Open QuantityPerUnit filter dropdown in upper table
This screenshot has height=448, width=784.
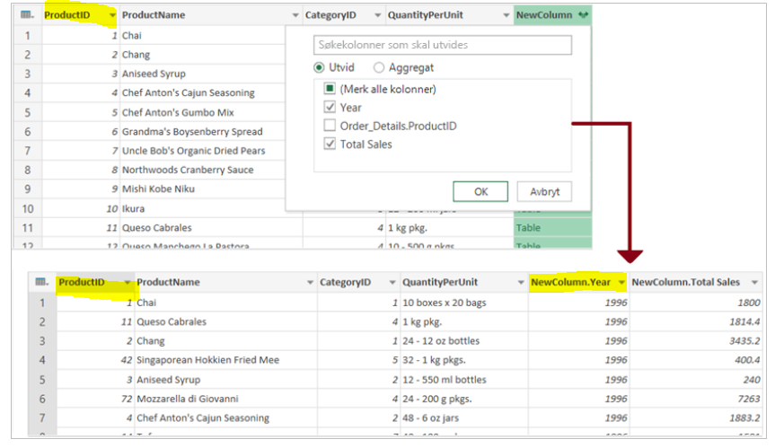506,15
